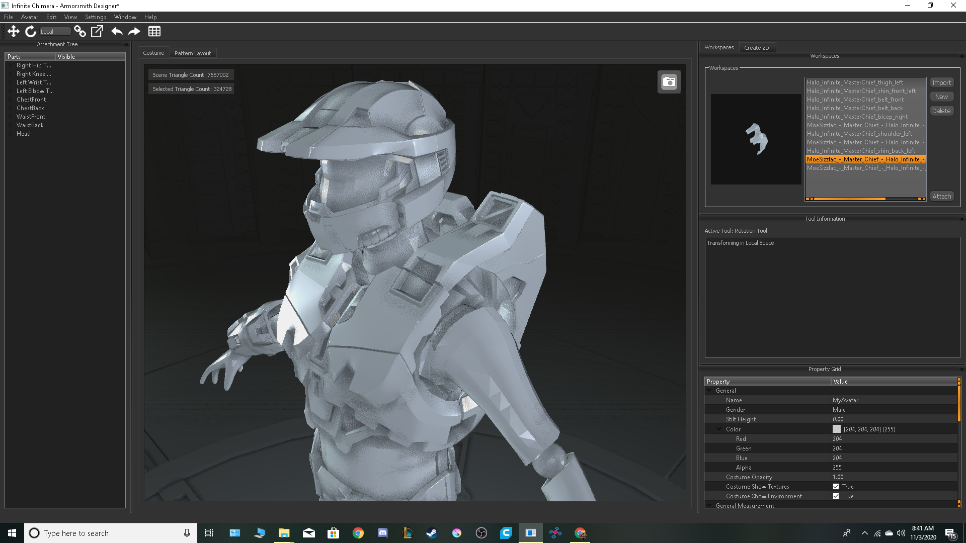
Task: Redo with the right arrow icon
Action: 134,31
